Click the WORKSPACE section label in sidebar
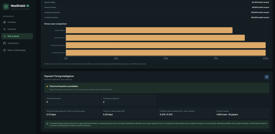The width and height of the screenshot is (275, 134). point(9,16)
